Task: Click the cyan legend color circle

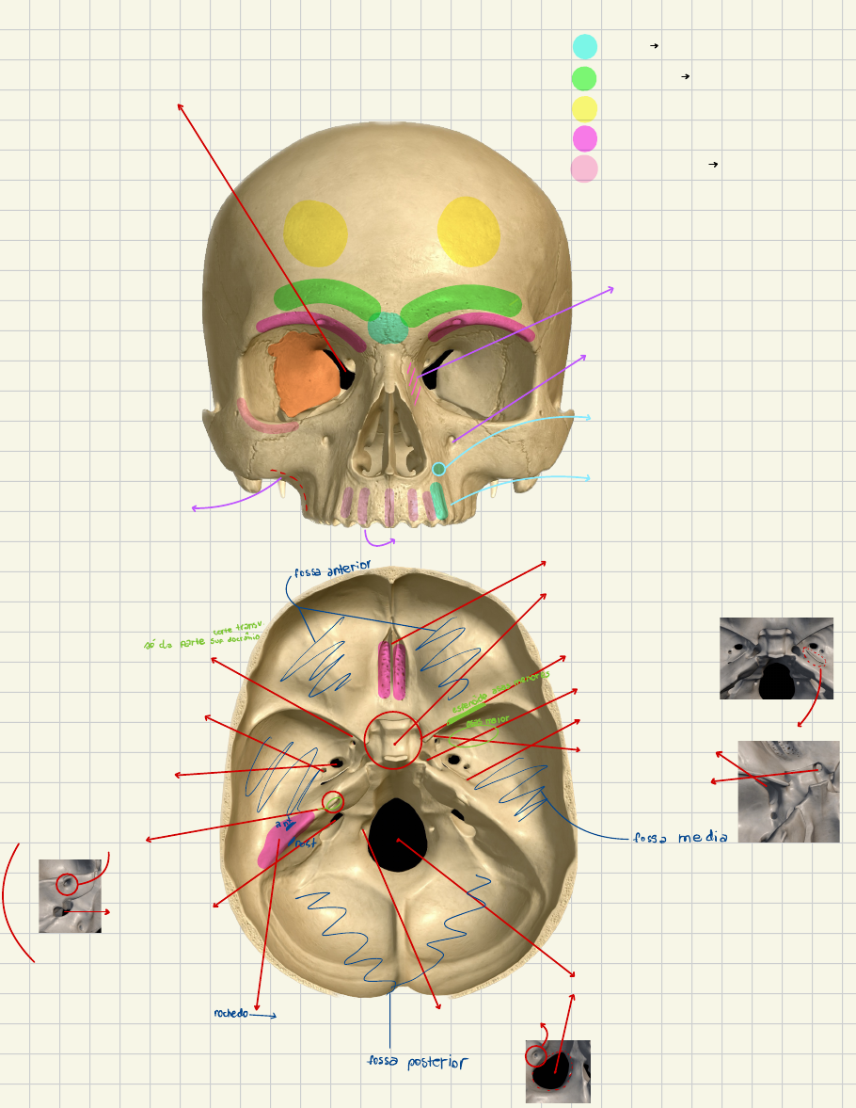Action: coord(585,46)
